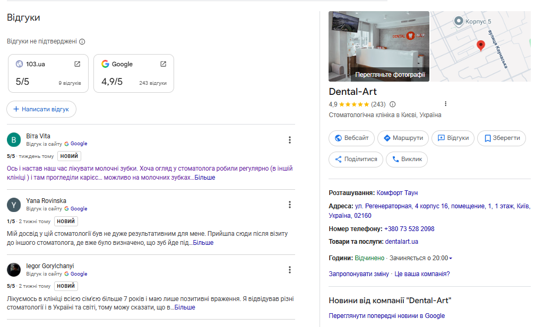Click the 103.ua 5/5 rating card

[48, 73]
